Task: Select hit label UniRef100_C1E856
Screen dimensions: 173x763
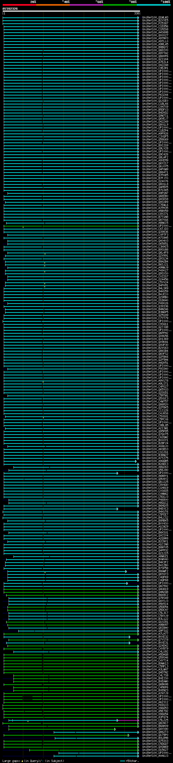Action: [155, 26]
